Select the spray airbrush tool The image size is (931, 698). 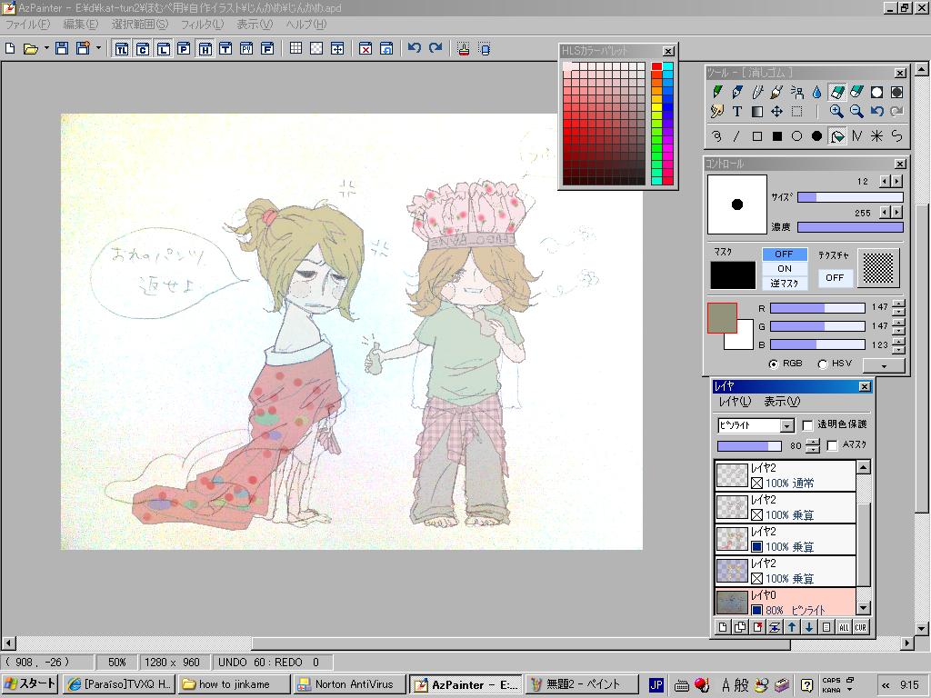(x=796, y=92)
